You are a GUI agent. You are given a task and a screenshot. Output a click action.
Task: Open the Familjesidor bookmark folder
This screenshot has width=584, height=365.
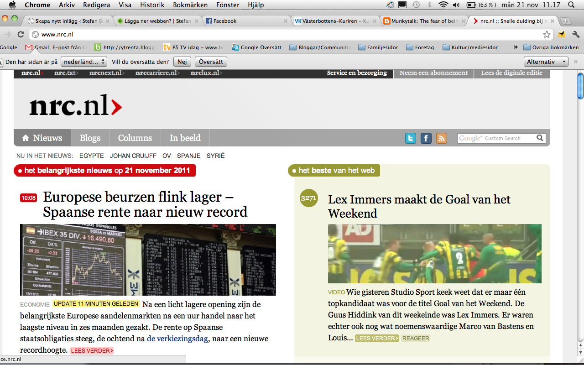(378, 47)
